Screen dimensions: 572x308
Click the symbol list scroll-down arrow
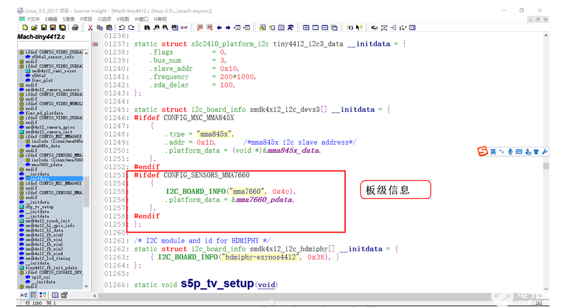pyautogui.click(x=86, y=286)
